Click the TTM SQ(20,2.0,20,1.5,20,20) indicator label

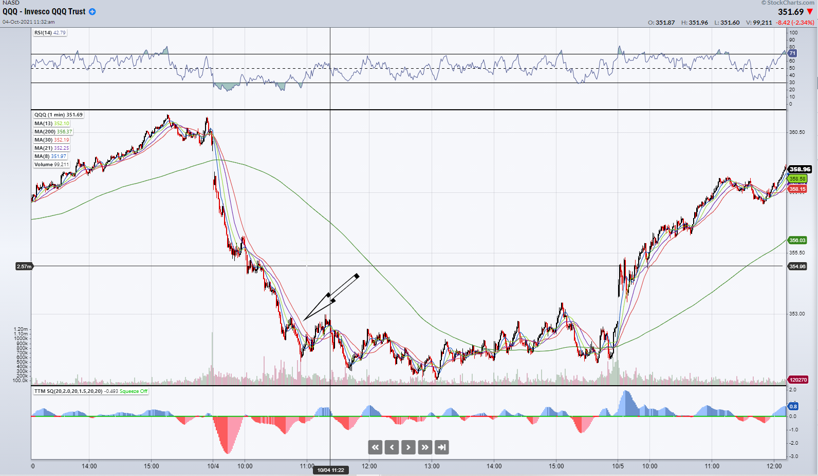pos(68,391)
